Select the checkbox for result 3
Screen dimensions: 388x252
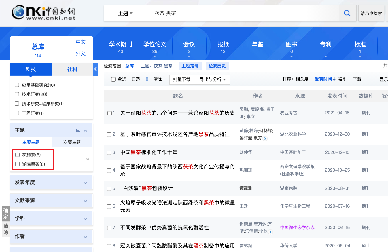tap(109, 153)
